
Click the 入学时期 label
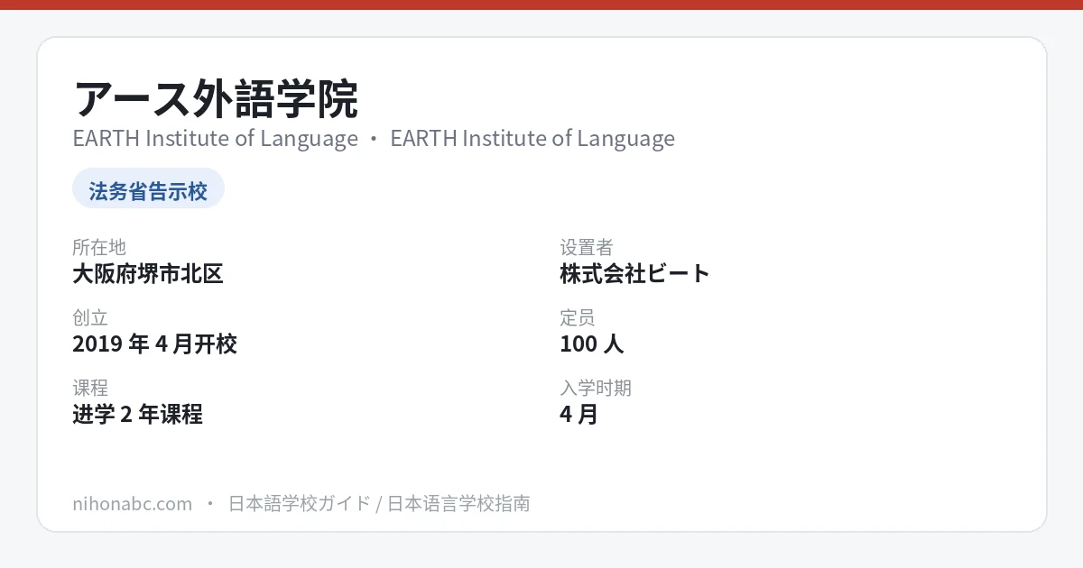tap(596, 388)
